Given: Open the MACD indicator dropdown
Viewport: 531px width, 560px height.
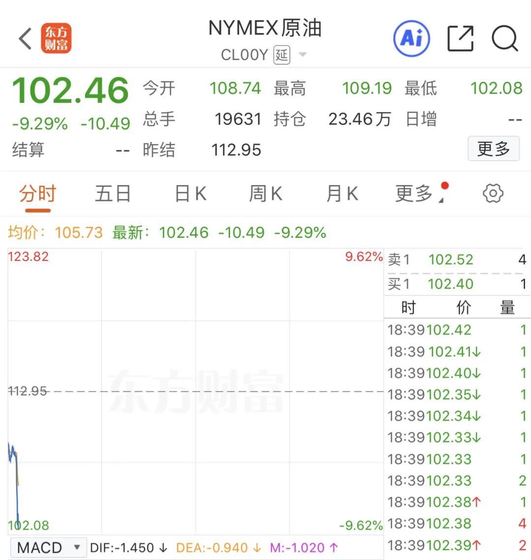Looking at the screenshot, I should click(48, 548).
